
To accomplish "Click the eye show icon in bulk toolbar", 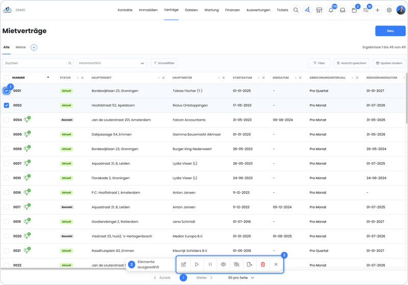I will 223,265.
